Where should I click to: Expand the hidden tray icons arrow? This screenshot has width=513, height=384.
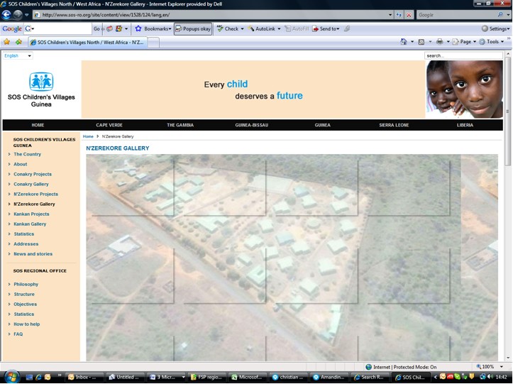[x=436, y=377]
